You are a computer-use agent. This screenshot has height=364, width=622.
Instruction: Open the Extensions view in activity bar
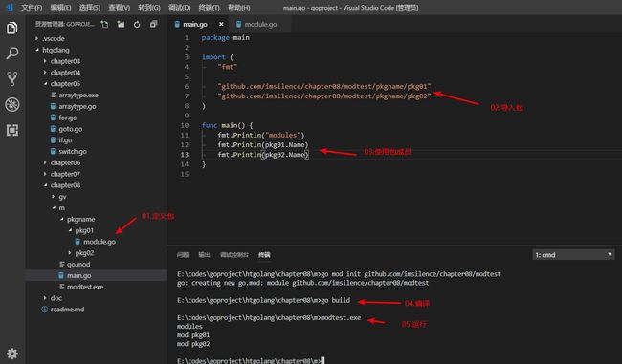coord(11,130)
